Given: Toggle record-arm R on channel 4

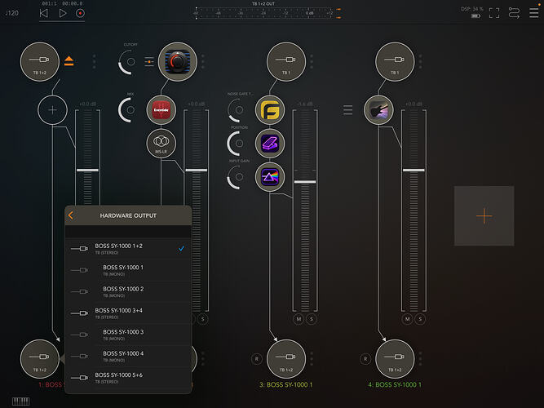Looking at the screenshot, I should tap(365, 359).
